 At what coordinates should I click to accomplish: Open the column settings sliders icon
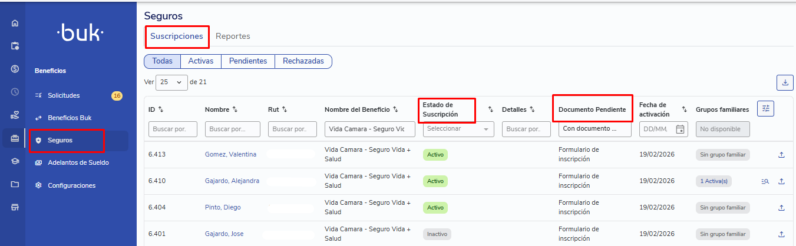[765, 108]
